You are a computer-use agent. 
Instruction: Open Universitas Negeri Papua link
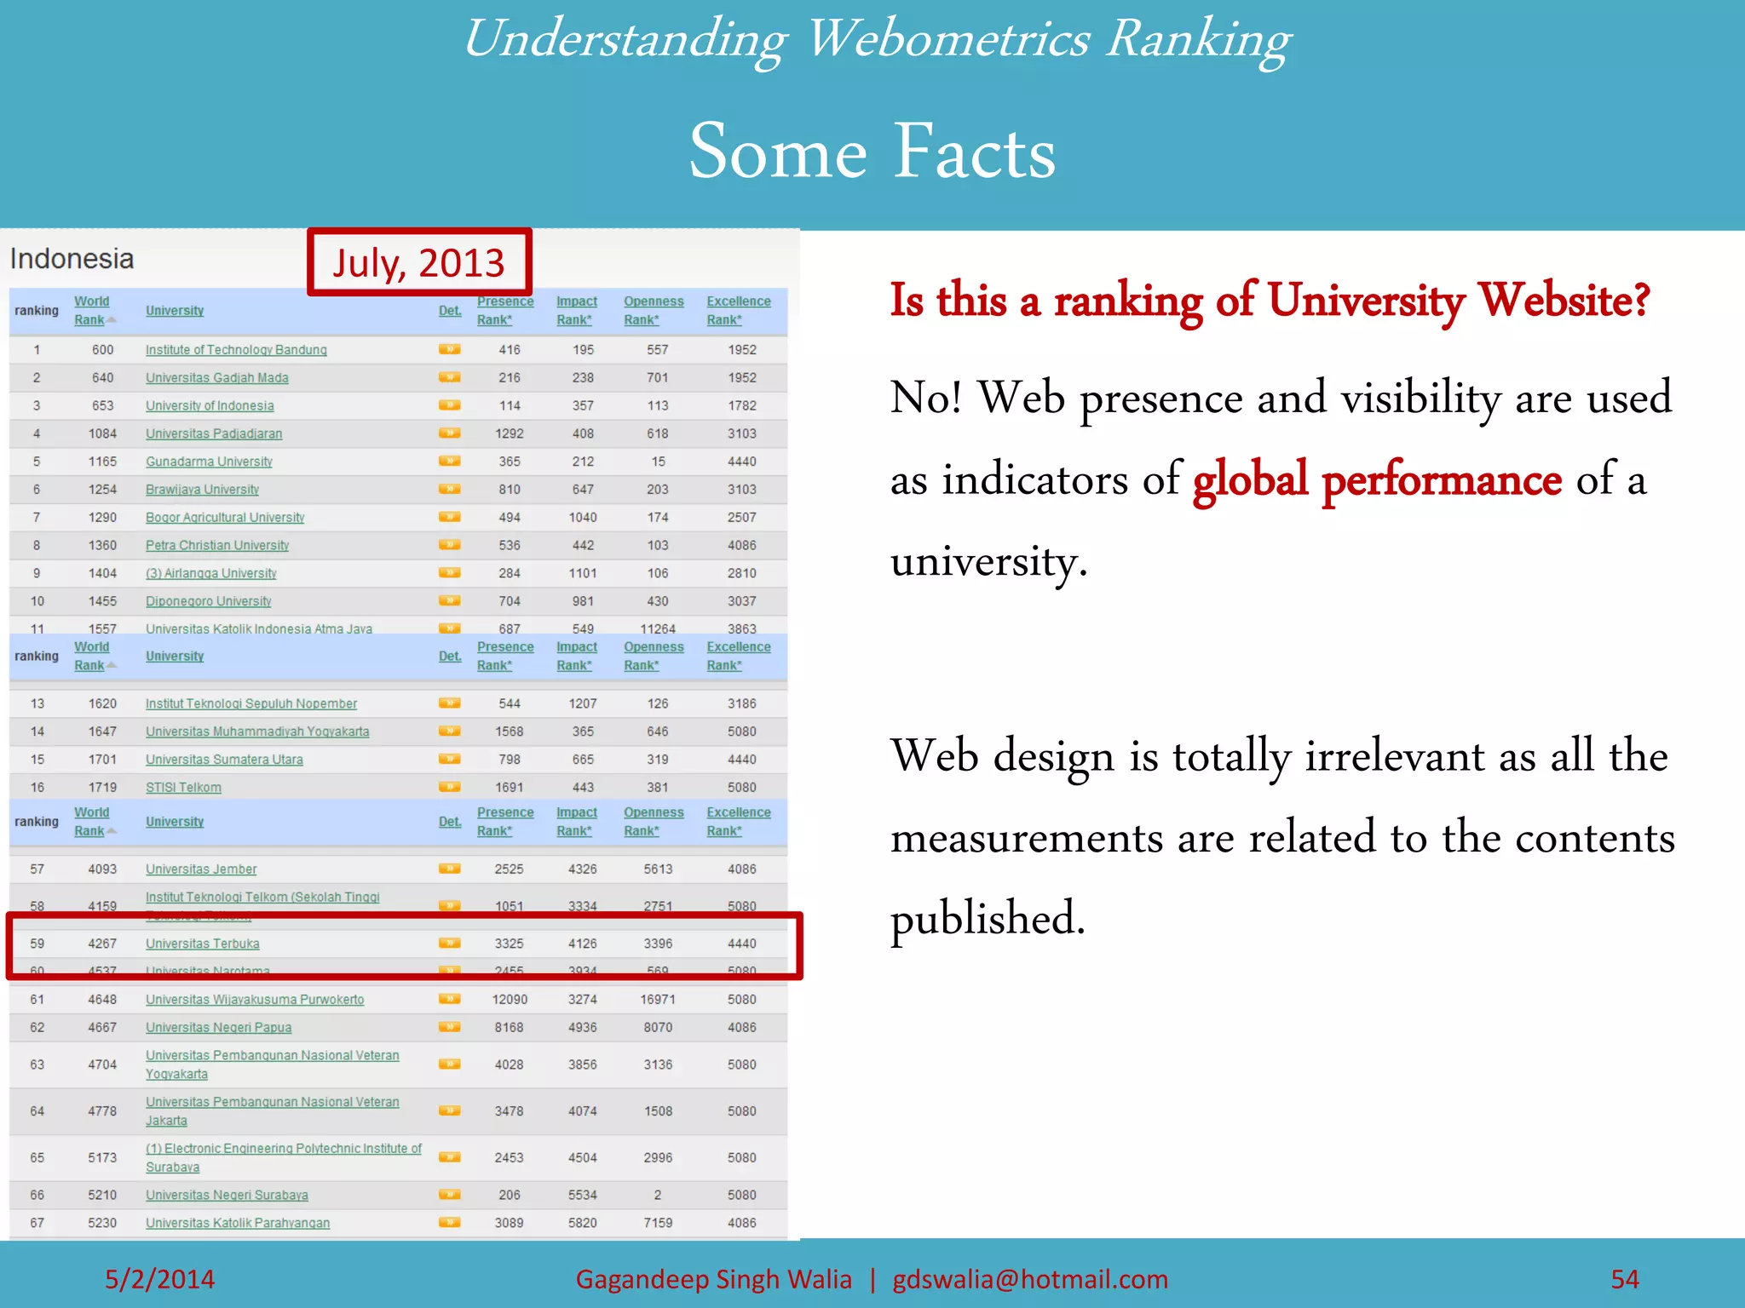coord(218,1028)
